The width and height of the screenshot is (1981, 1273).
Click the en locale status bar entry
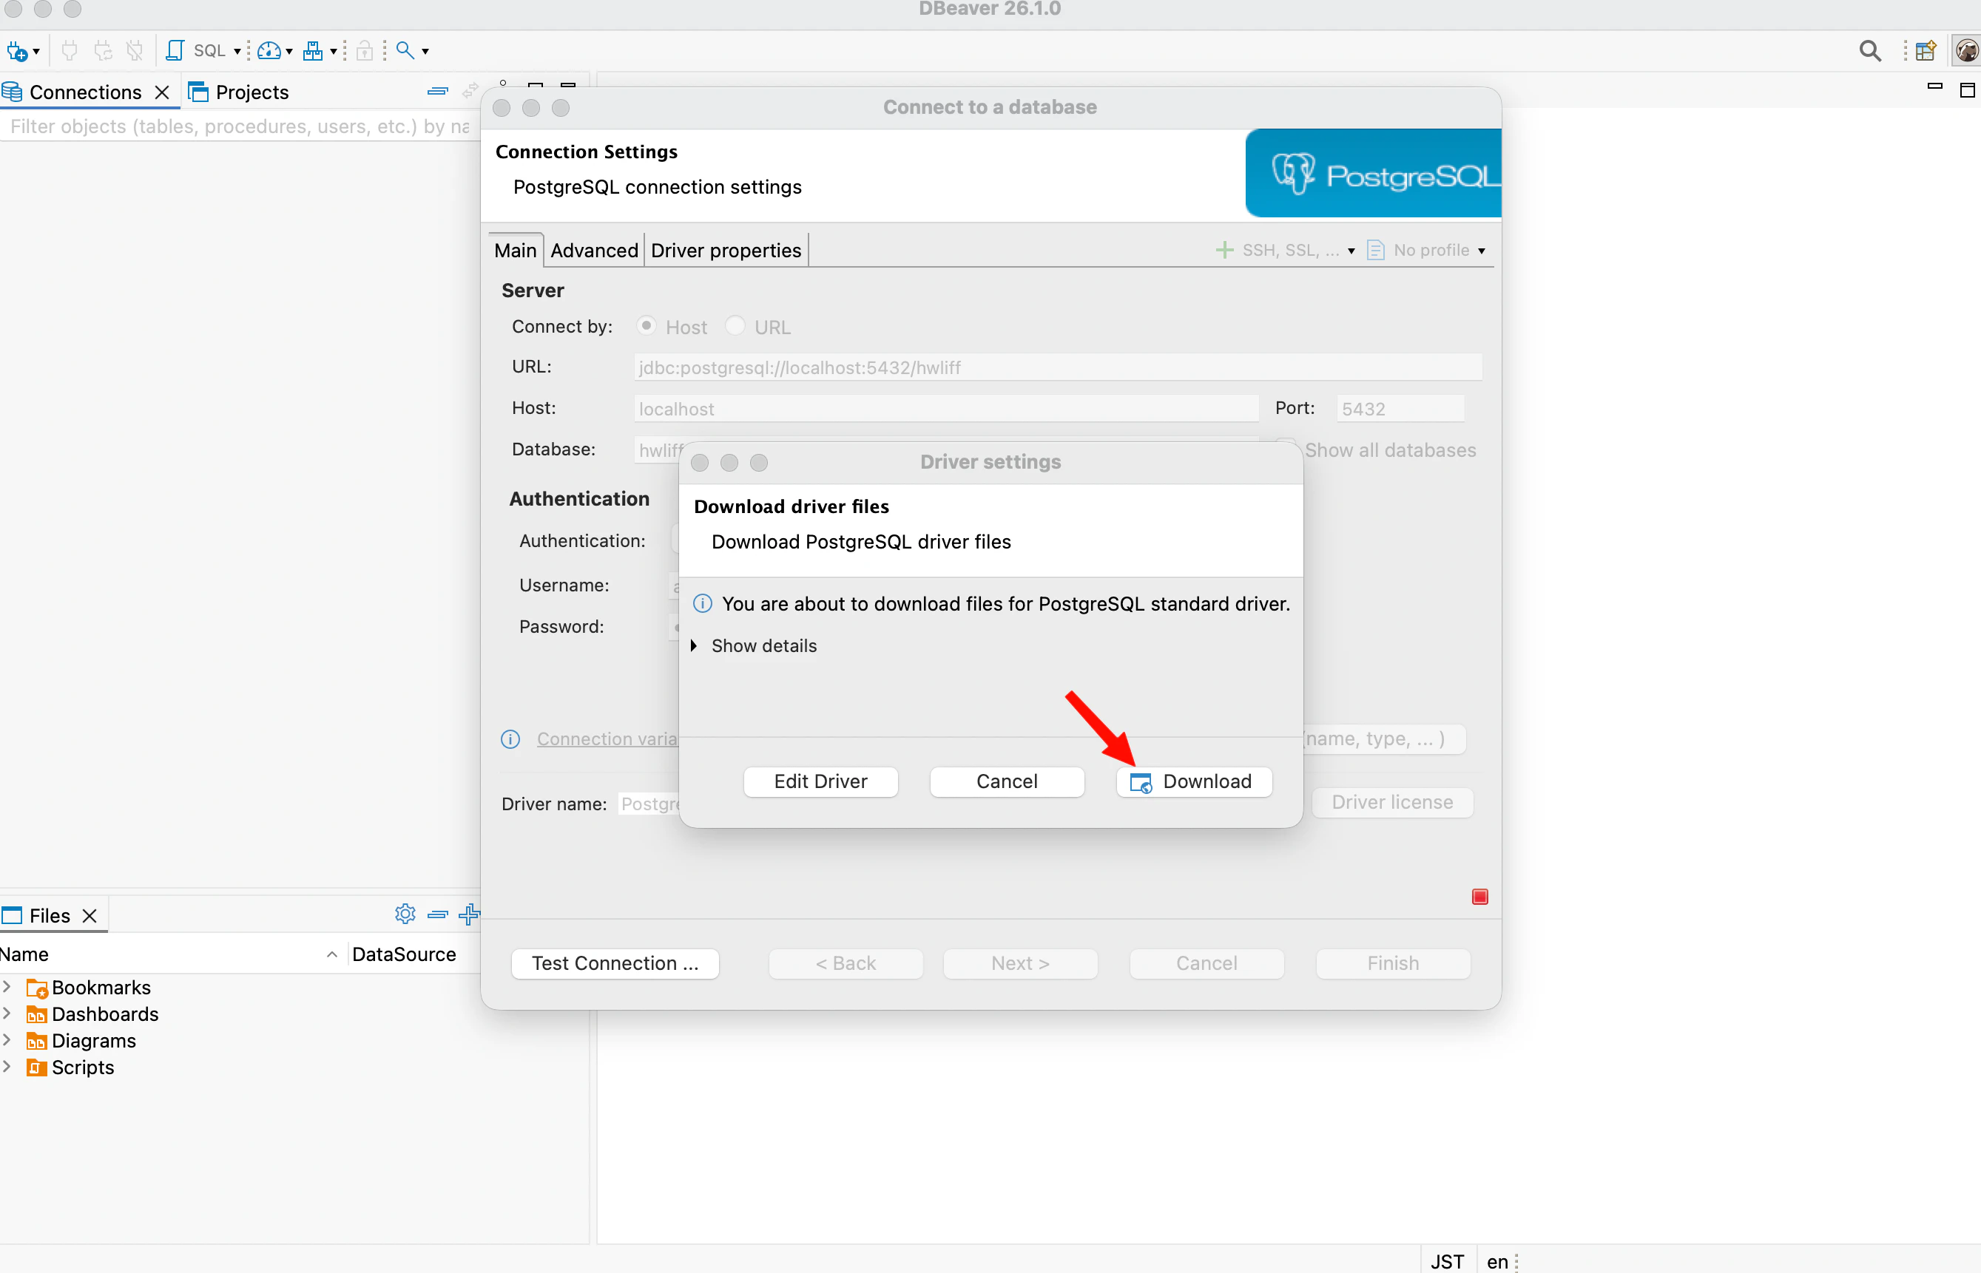(1497, 1260)
